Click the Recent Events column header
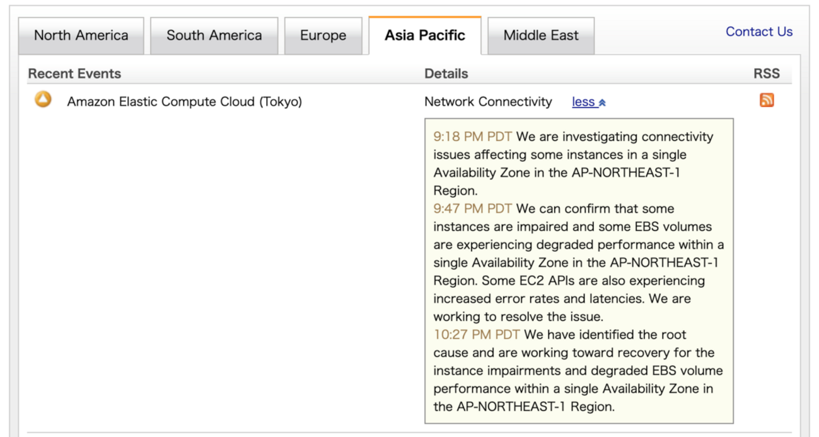This screenshot has width=819, height=437. coord(74,74)
